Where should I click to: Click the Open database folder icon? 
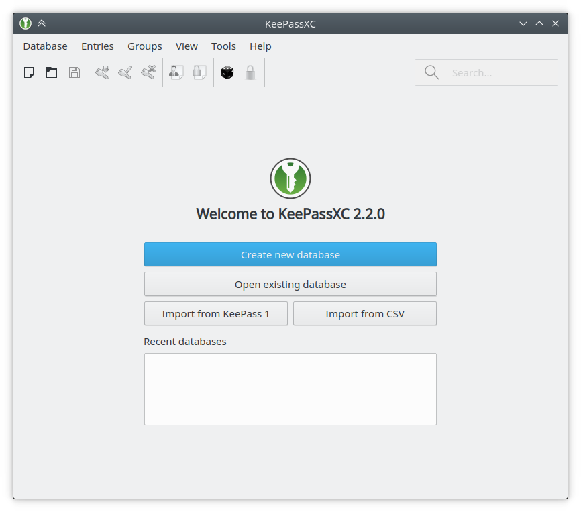click(x=52, y=72)
